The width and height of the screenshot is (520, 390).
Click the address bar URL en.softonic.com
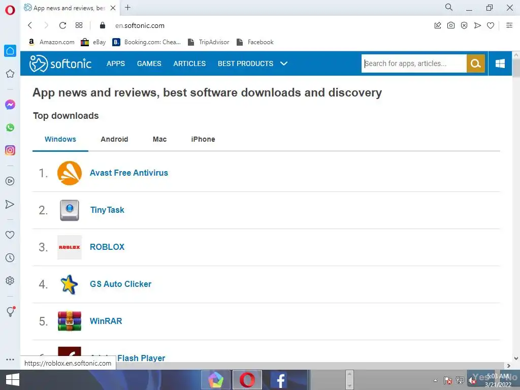[x=140, y=25]
